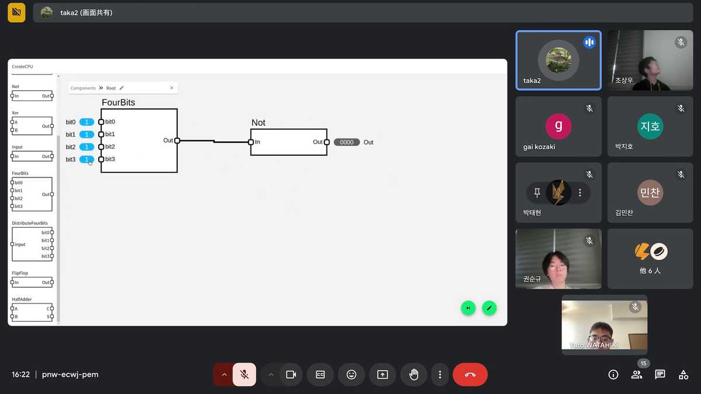Click the Components breadcrumb label
The height and width of the screenshot is (394, 701).
tap(83, 88)
